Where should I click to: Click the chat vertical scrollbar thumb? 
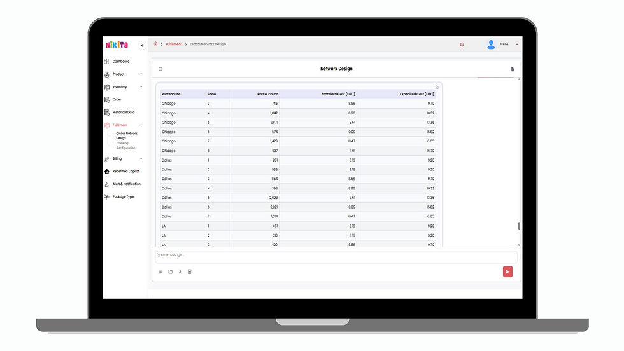point(519,226)
